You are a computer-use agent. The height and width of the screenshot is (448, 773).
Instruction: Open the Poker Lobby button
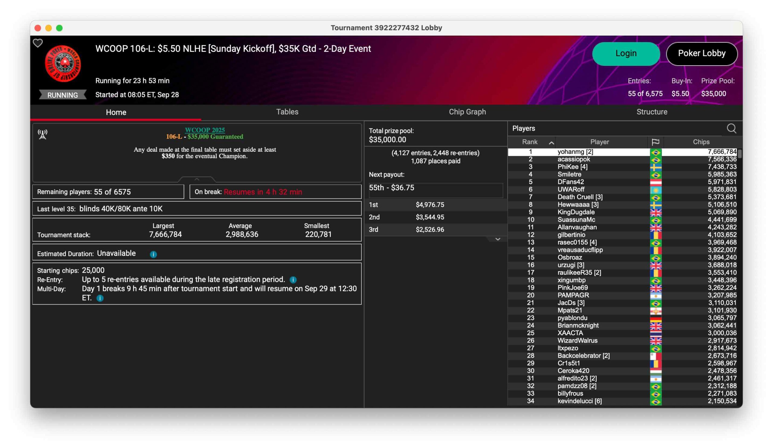coord(701,53)
